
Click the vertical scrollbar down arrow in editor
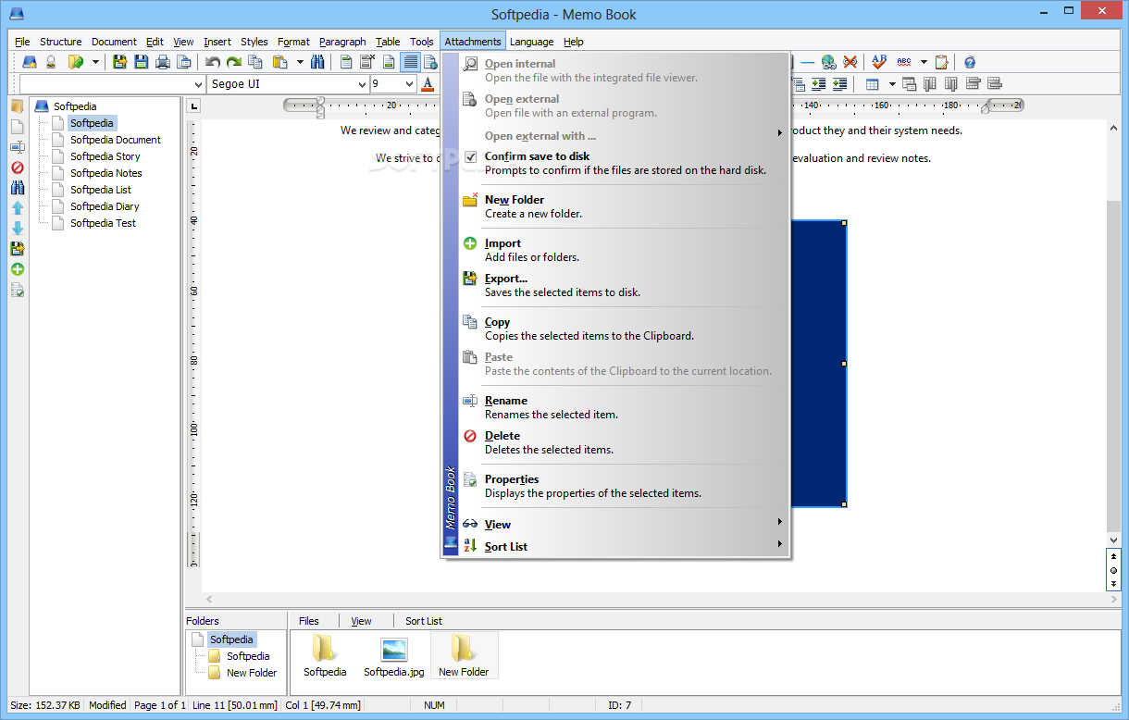coord(1113,540)
